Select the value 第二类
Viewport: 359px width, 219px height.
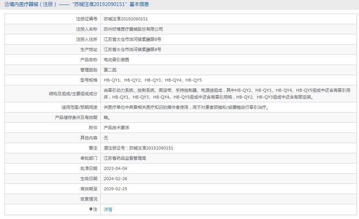coord(110,70)
